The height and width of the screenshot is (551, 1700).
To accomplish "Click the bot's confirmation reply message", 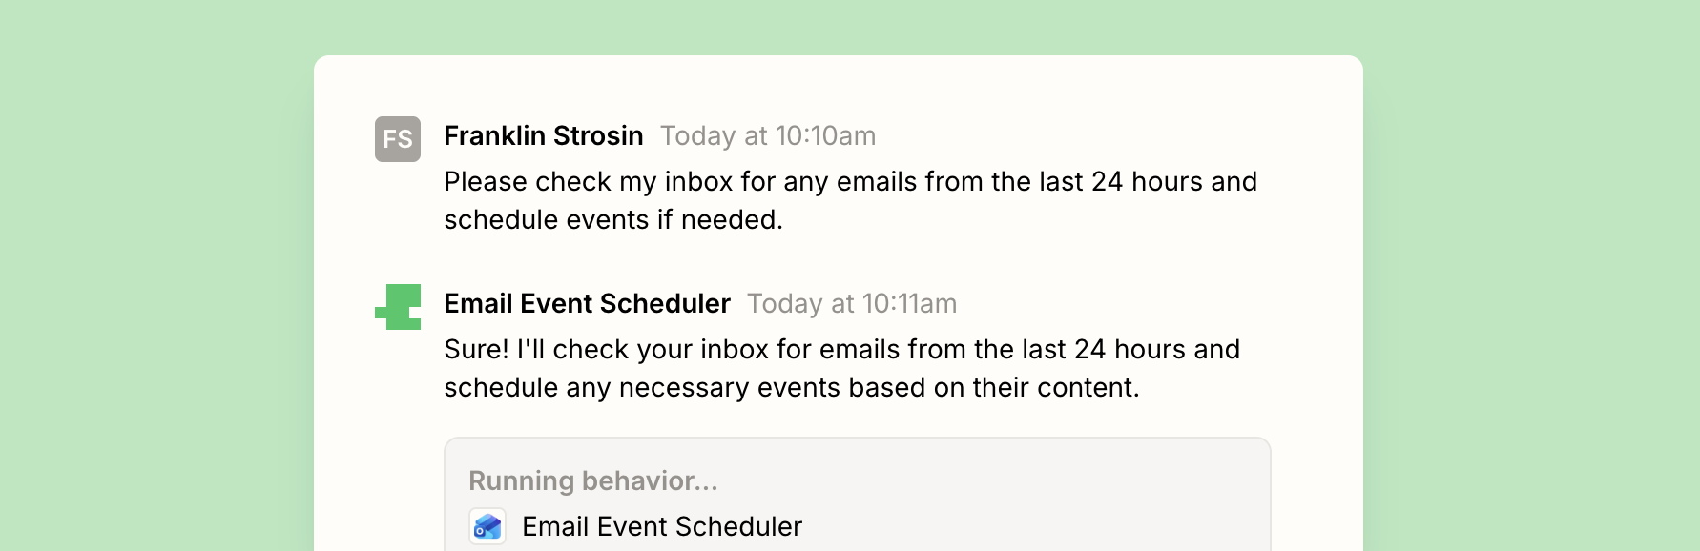I will point(841,368).
